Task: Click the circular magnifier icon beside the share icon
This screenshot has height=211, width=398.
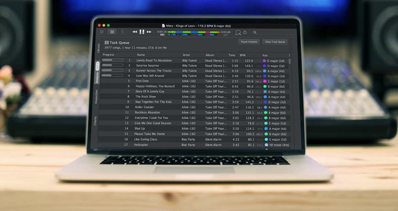Action: (238, 33)
